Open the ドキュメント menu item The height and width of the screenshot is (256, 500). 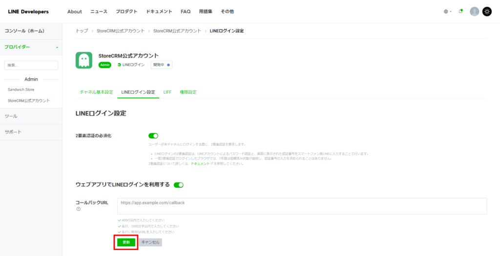pos(159,12)
